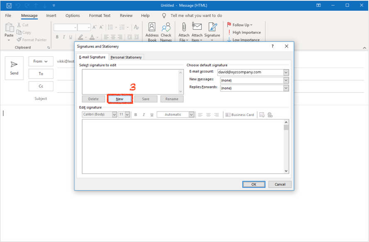Toggle italic in Edit signature toolbar
Image resolution: width=369 pixels, height=242 pixels.
tap(144, 115)
